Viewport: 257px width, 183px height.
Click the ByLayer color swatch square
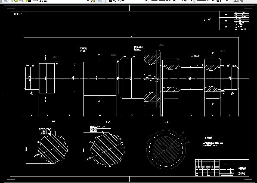click(111, 1)
